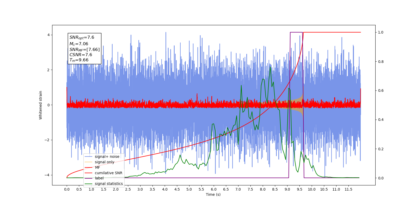The image size is (417, 208).
Task: Click the 'Whitened strain' y-axis label
Action: pyautogui.click(x=41, y=105)
